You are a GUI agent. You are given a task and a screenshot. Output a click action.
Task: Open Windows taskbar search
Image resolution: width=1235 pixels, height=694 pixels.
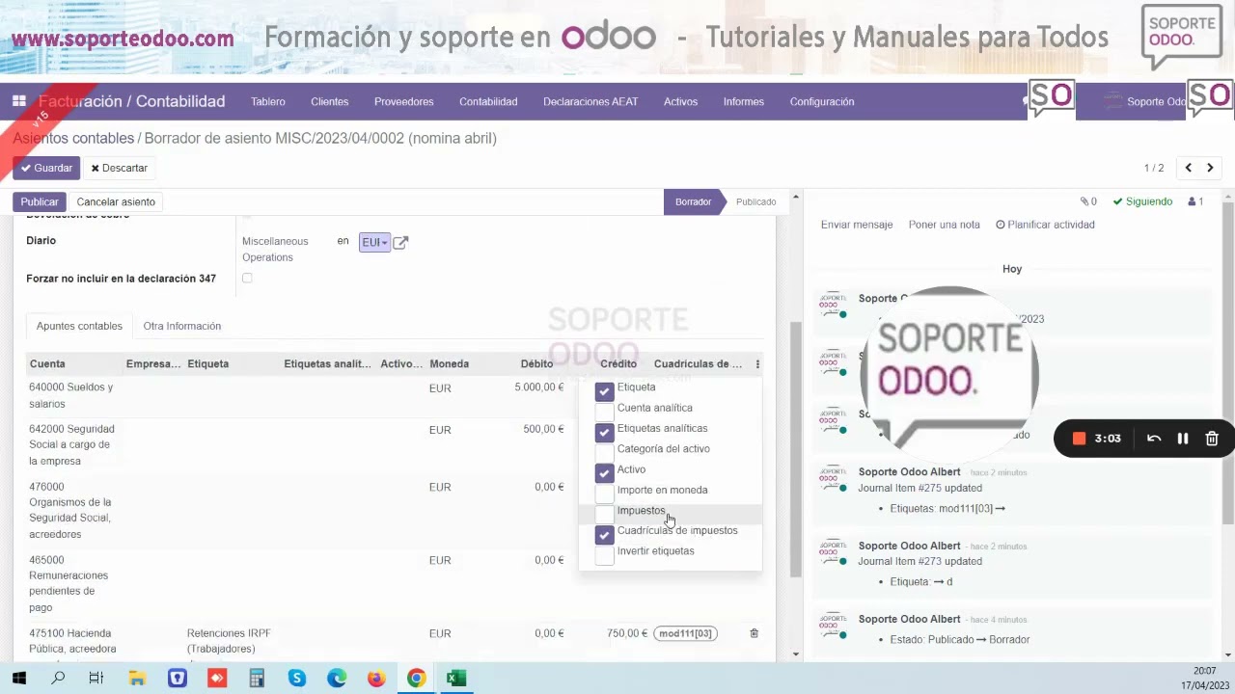tap(58, 679)
